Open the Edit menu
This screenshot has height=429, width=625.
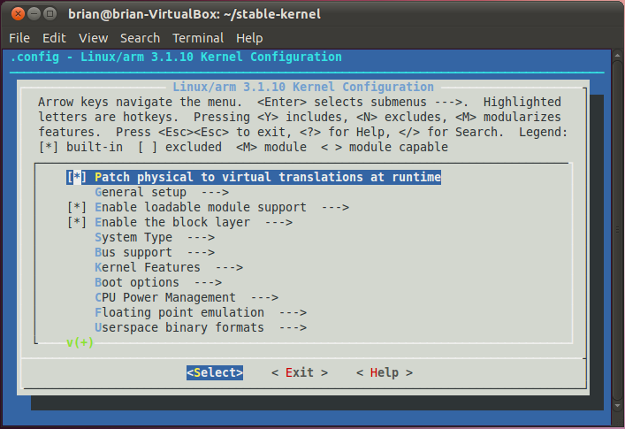(x=54, y=38)
